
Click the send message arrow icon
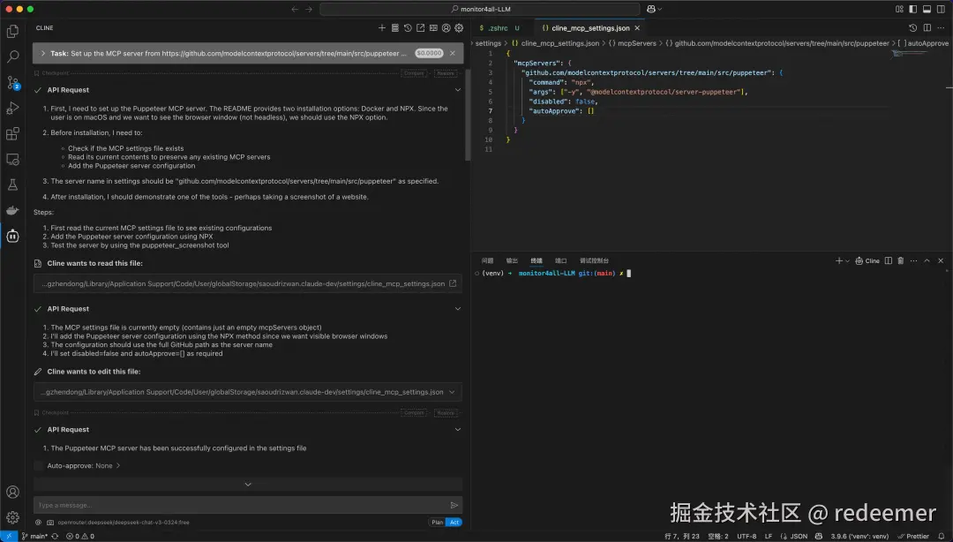[454, 505]
